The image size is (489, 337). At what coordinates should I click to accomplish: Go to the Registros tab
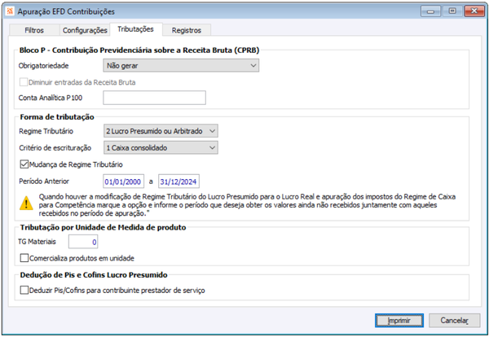point(187,30)
